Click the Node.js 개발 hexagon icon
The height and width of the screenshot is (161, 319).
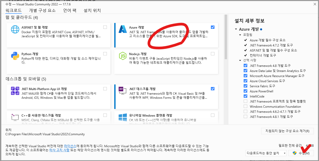(123, 56)
